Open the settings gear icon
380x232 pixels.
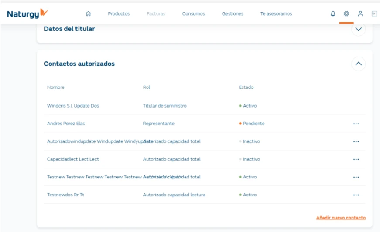(346, 14)
